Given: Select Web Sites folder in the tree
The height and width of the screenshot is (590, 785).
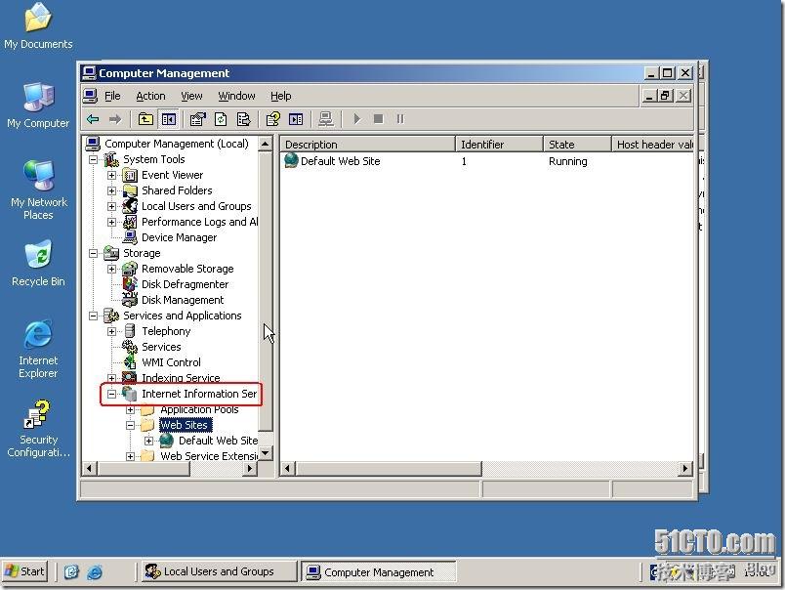Looking at the screenshot, I should coord(184,425).
